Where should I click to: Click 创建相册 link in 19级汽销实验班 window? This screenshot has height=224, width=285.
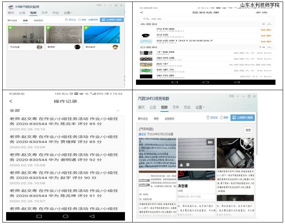[93, 20]
